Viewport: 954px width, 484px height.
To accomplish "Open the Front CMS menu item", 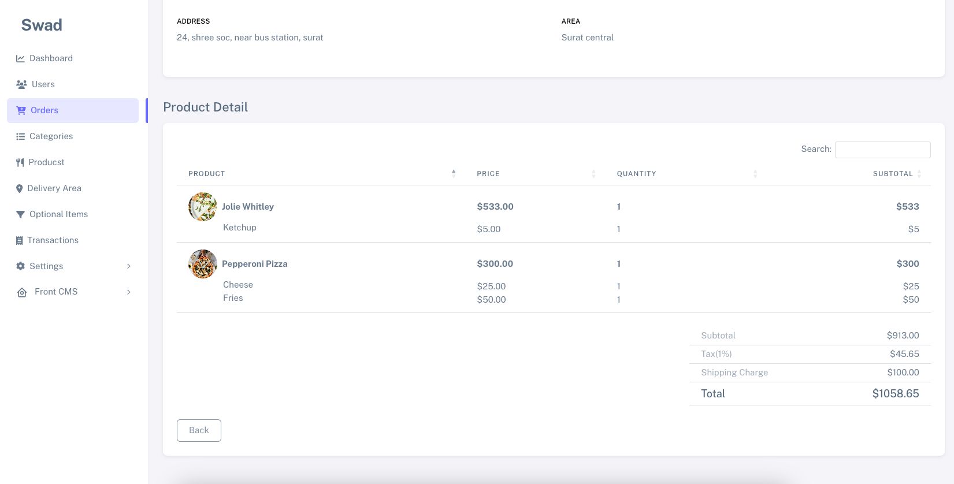I will pos(56,292).
